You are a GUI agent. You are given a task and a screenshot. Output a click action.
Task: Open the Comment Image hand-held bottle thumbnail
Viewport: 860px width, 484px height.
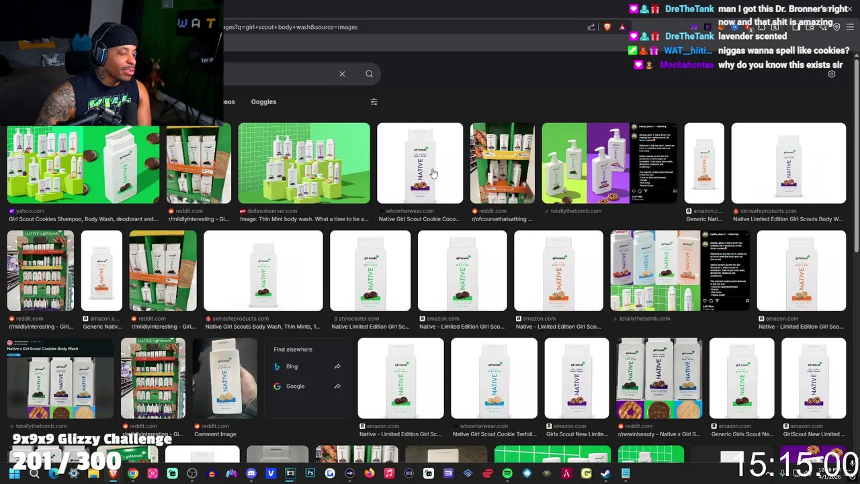click(225, 378)
